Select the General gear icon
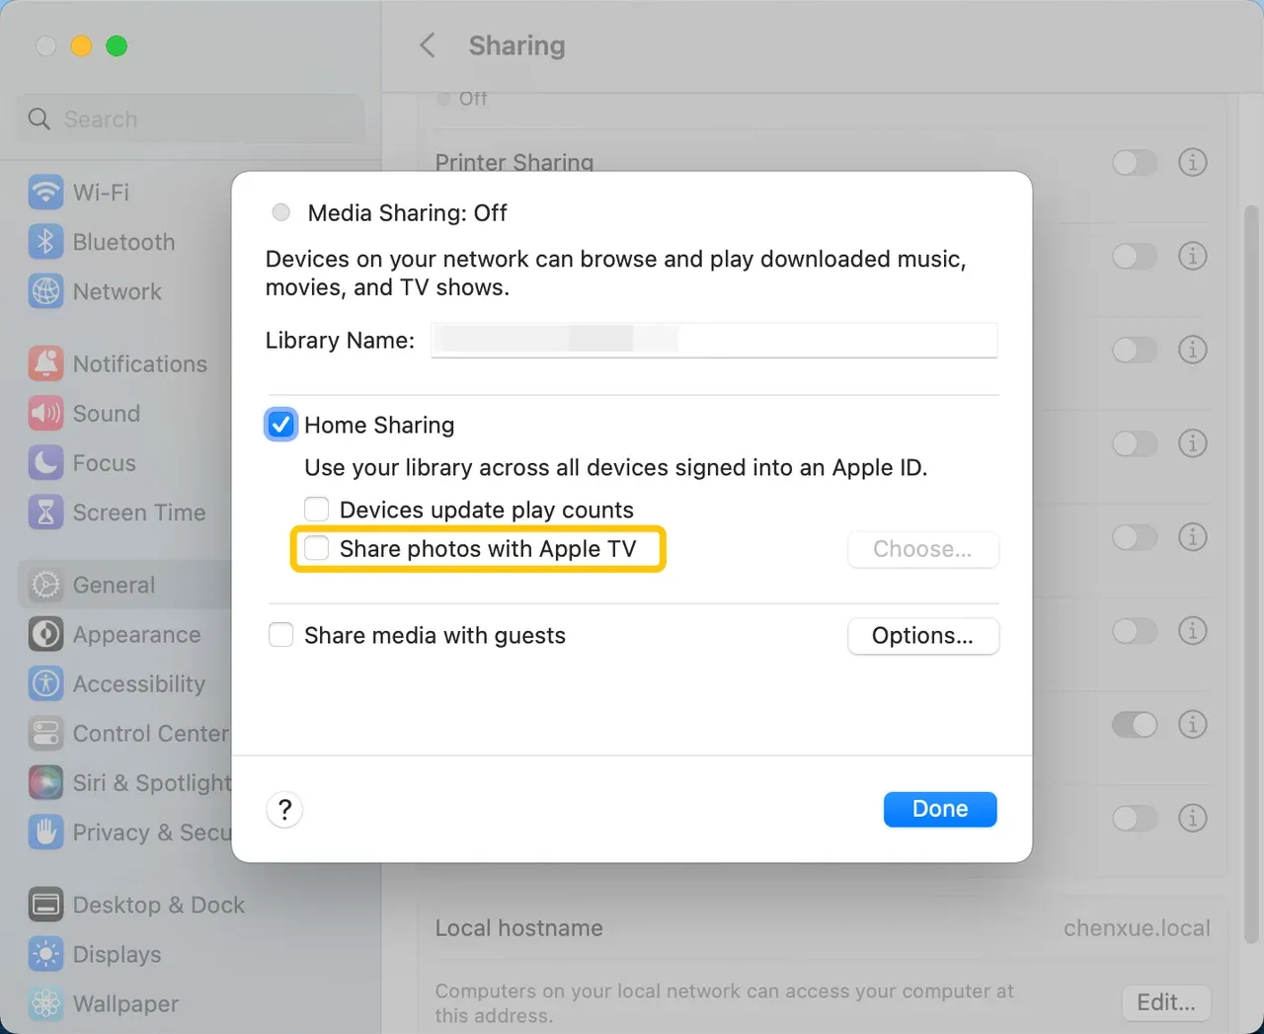This screenshot has width=1264, height=1034. [45, 585]
